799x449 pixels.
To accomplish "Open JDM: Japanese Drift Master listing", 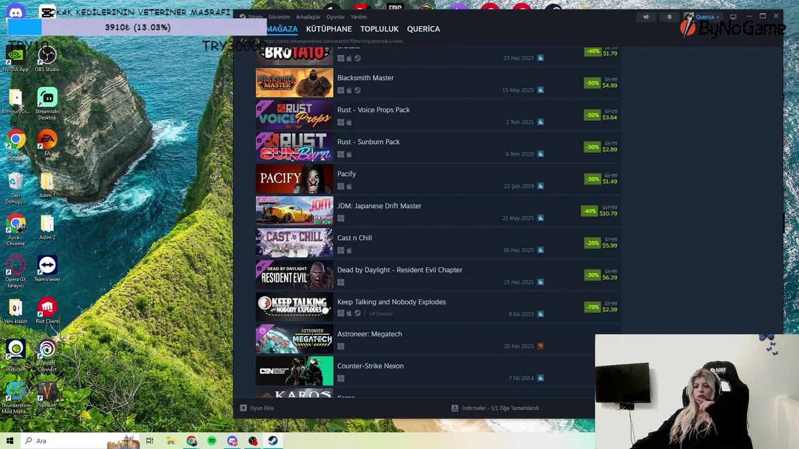I will [x=438, y=211].
